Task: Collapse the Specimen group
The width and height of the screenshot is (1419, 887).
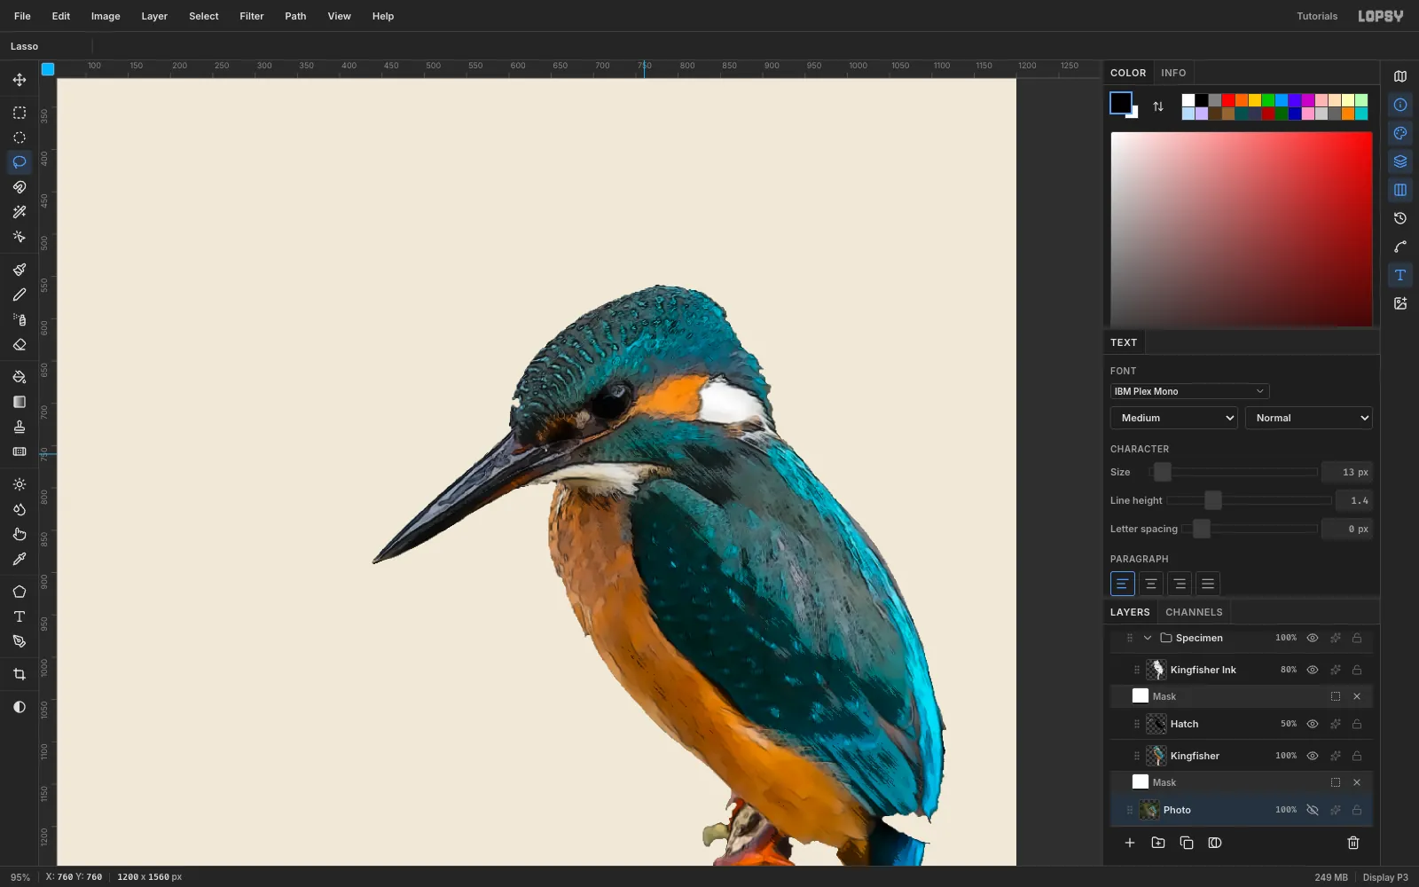Action: pos(1148,638)
